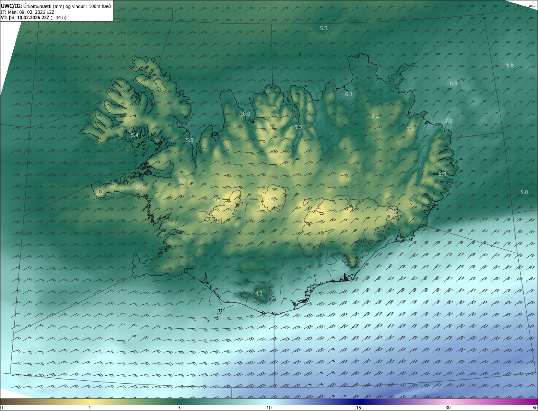The image size is (538, 411).
Task: Click the colorbar tick label 15
Action: [359, 408]
